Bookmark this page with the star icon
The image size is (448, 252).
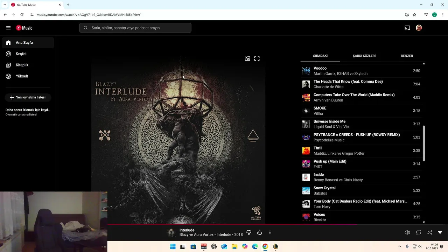pyautogui.click(x=414, y=15)
